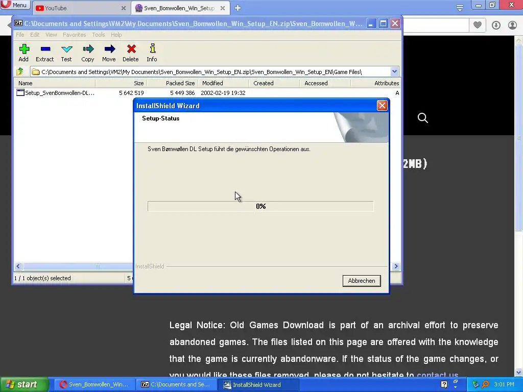Click the help question mark tray icon

pyautogui.click(x=444, y=384)
